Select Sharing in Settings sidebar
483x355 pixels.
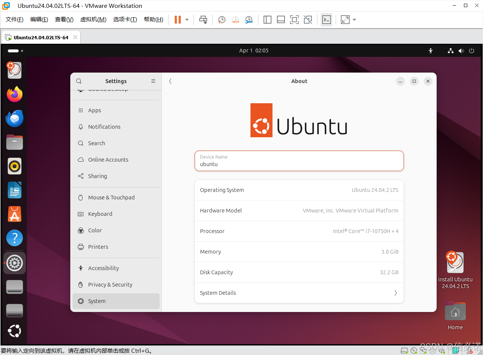click(116, 176)
